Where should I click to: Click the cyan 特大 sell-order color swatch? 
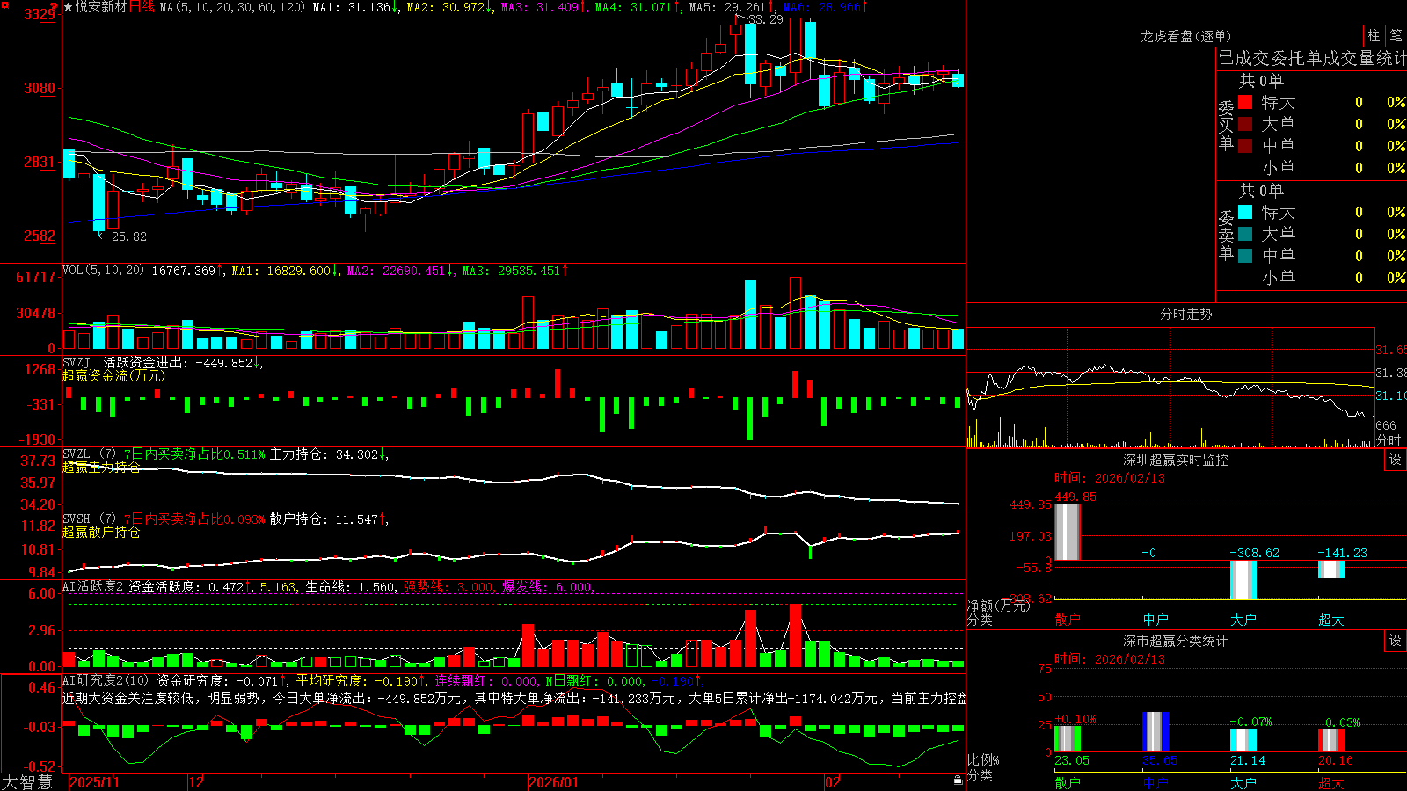[x=1245, y=212]
